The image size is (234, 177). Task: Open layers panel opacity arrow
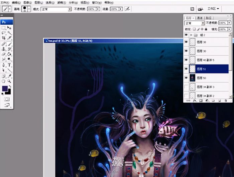point(229,23)
